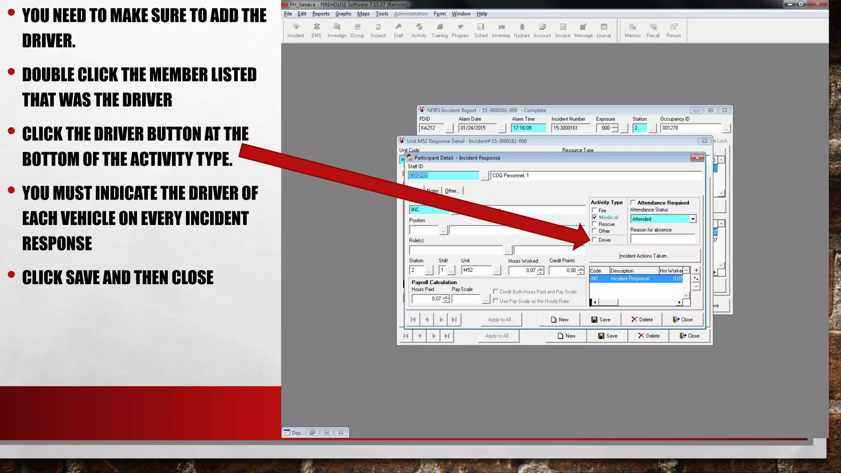The width and height of the screenshot is (841, 473).
Task: Switch to the Other... tab
Action: tap(452, 191)
